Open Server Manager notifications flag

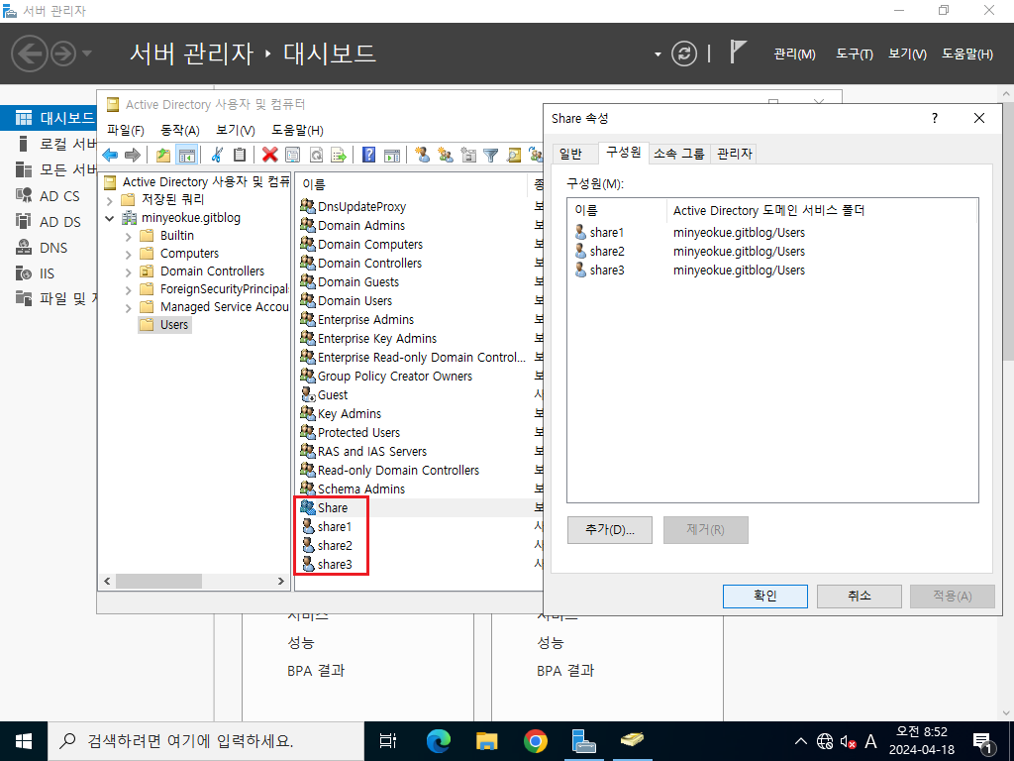click(737, 52)
